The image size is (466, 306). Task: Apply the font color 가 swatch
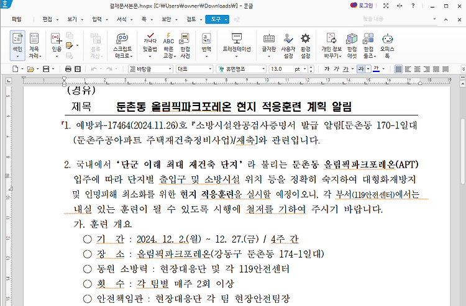point(377,69)
